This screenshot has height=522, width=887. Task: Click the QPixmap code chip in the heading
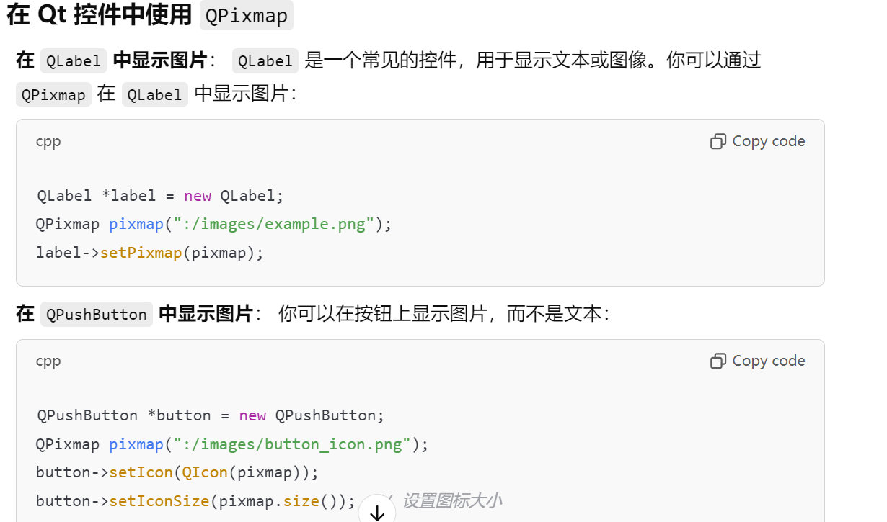247,16
